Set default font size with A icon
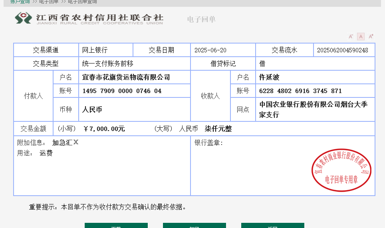The height and width of the screenshot is (228, 385). click(x=361, y=37)
